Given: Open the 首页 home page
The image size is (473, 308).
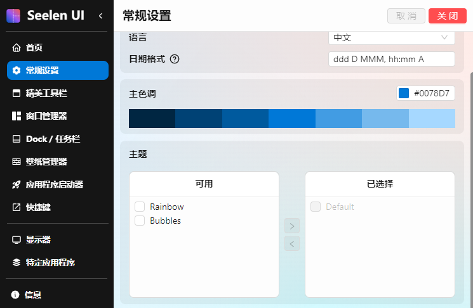Looking at the screenshot, I should point(34,48).
